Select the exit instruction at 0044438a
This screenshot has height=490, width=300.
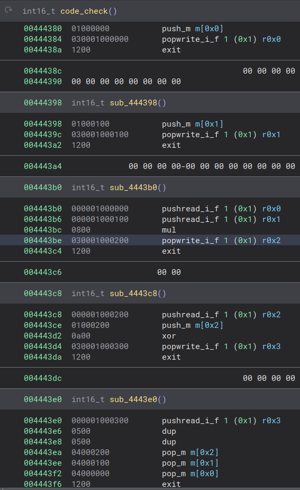171,50
